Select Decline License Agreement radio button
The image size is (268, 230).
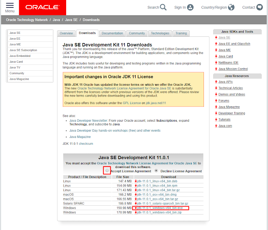pos(156,171)
